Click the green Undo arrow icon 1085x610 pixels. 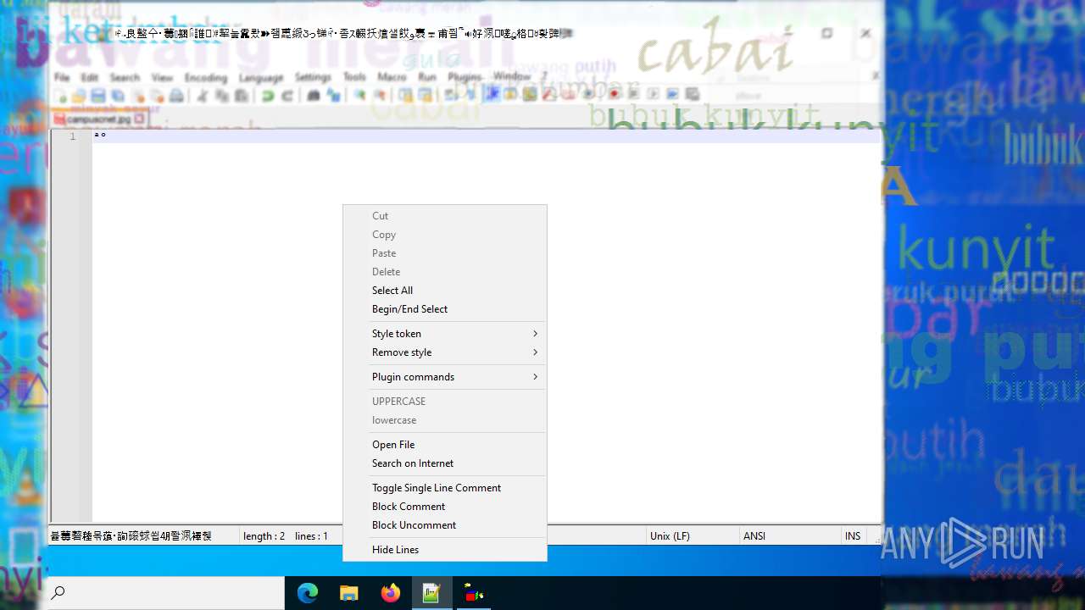[x=268, y=96]
